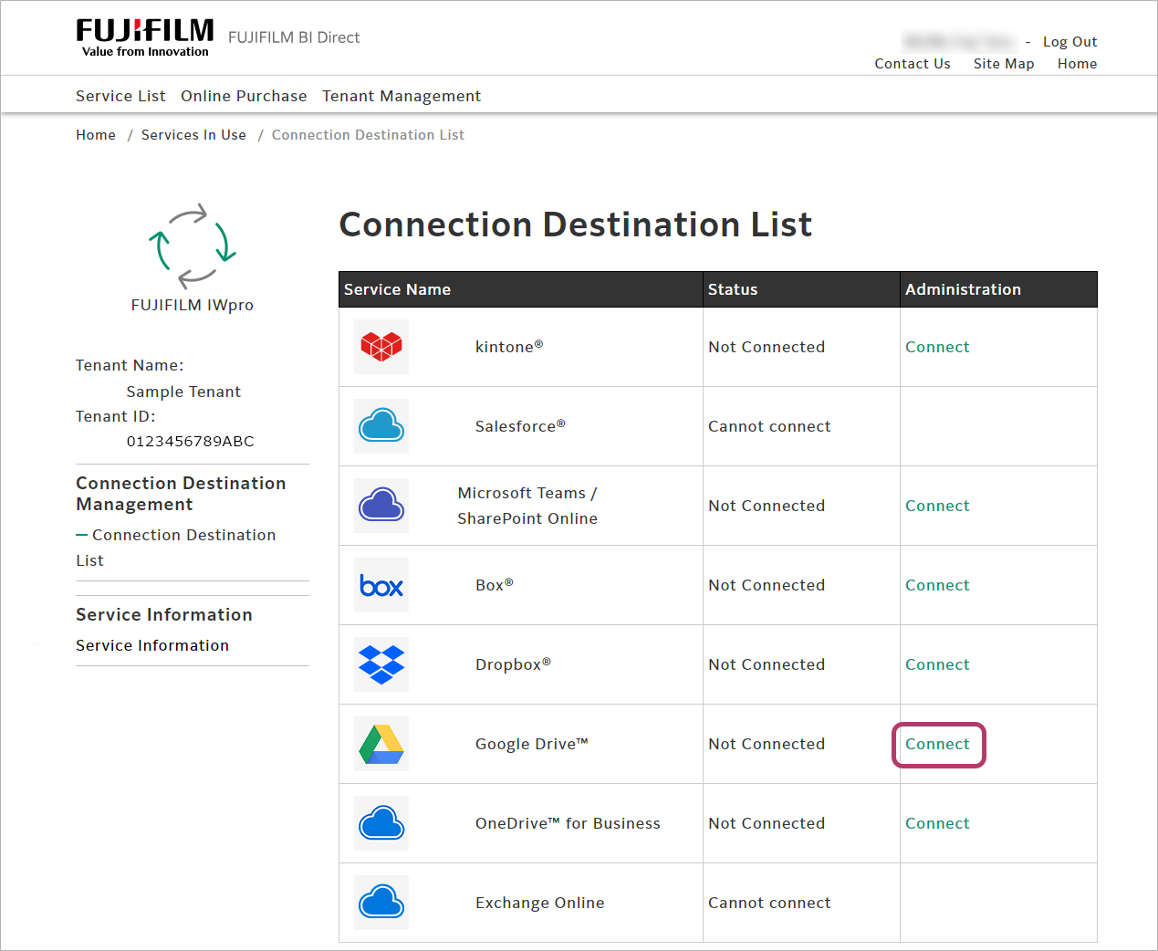This screenshot has height=951, width=1158.
Task: Click kintone's Not Connected status
Action: click(x=767, y=347)
